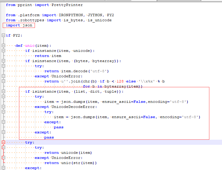Fold the 'if isinstance(item, (list, dict, tuple)):' block
This screenshot has height=170, width=222.
(x=3, y=91)
